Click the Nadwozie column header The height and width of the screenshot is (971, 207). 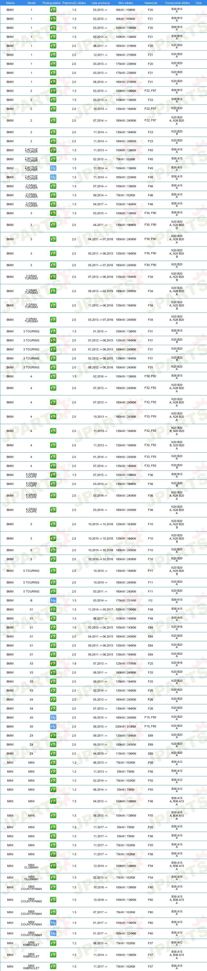pyautogui.click(x=151, y=3)
